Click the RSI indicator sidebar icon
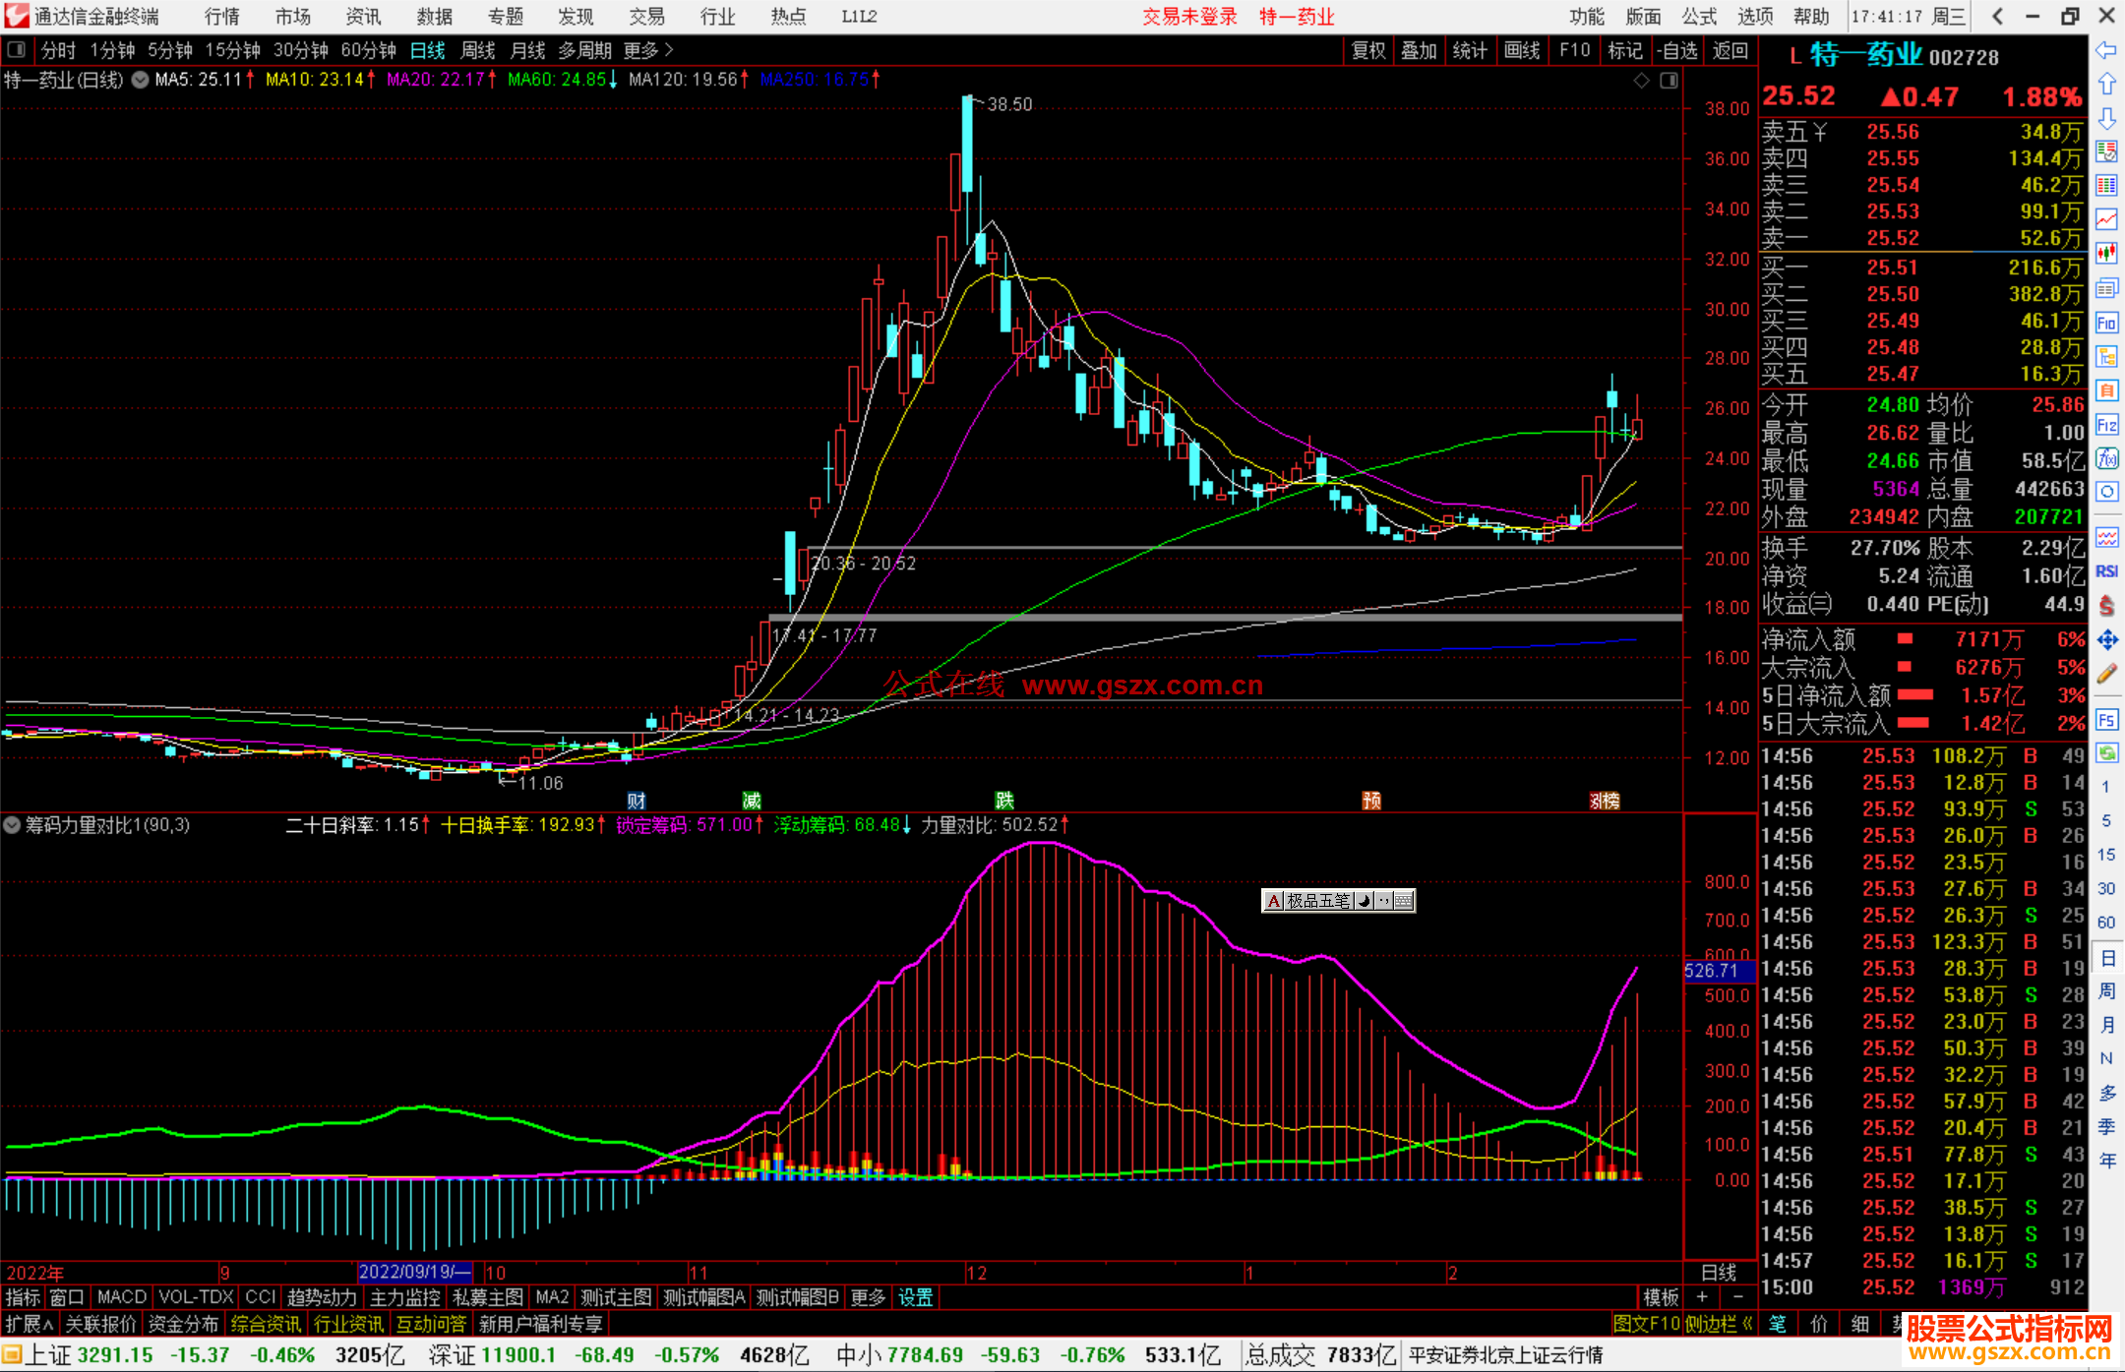Viewport: 2125px width, 1372px height. [x=2106, y=571]
